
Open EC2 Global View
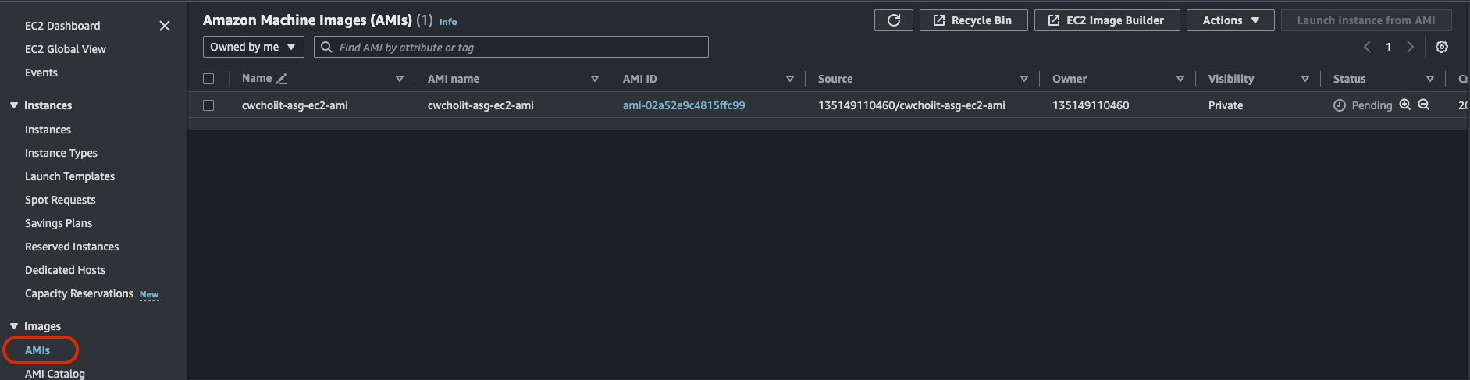point(66,49)
